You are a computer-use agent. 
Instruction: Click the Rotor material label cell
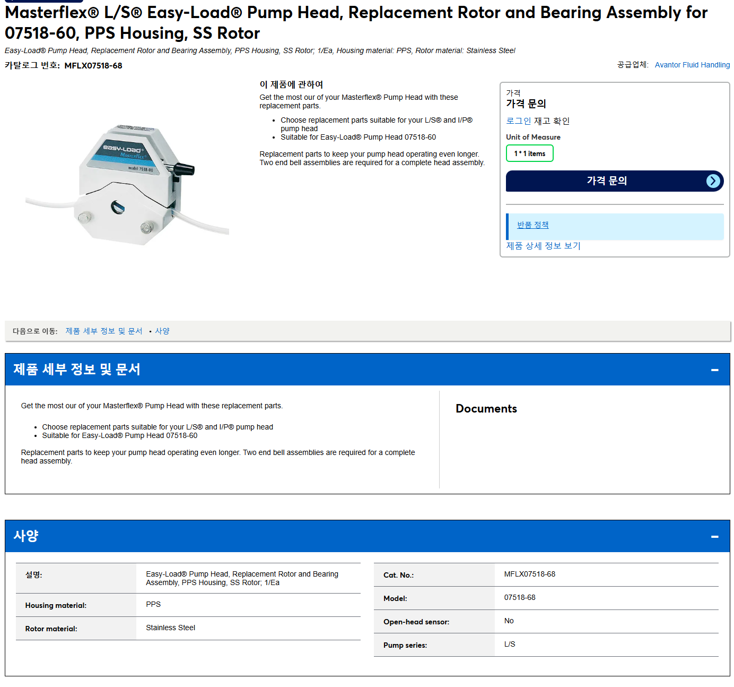coord(76,629)
